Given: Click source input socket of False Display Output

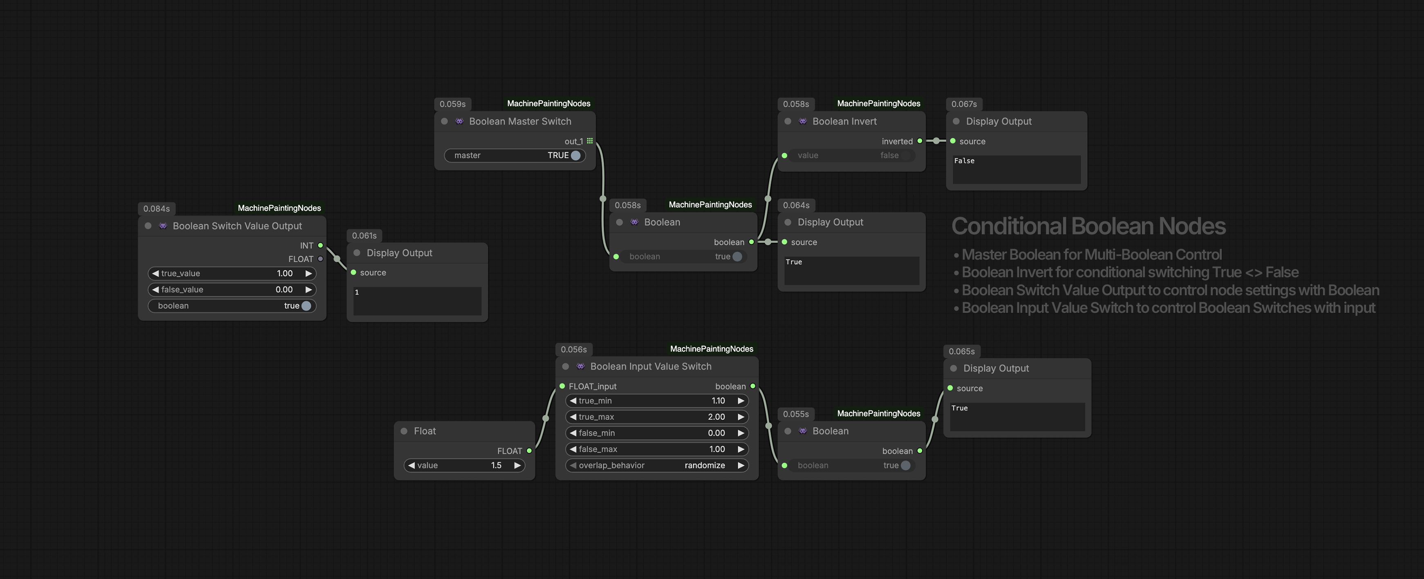Looking at the screenshot, I should tap(952, 141).
